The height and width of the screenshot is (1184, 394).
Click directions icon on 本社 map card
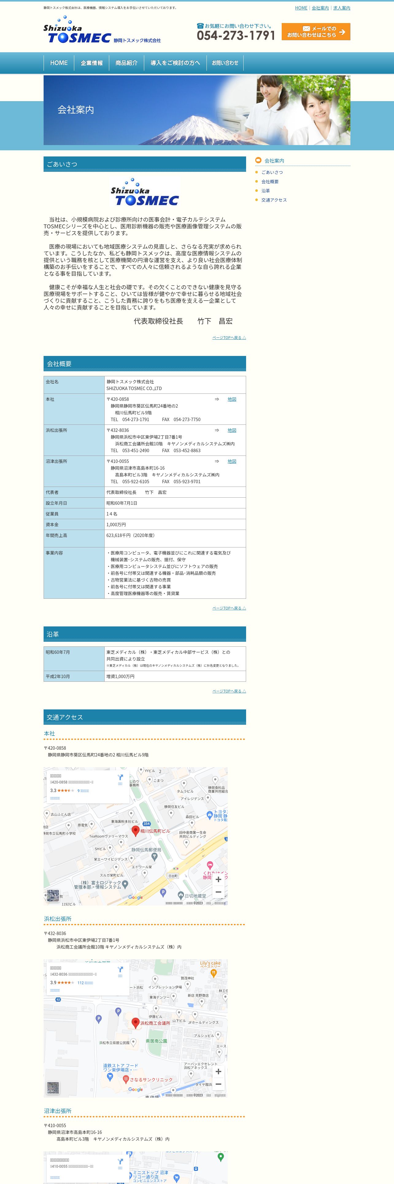(120, 777)
